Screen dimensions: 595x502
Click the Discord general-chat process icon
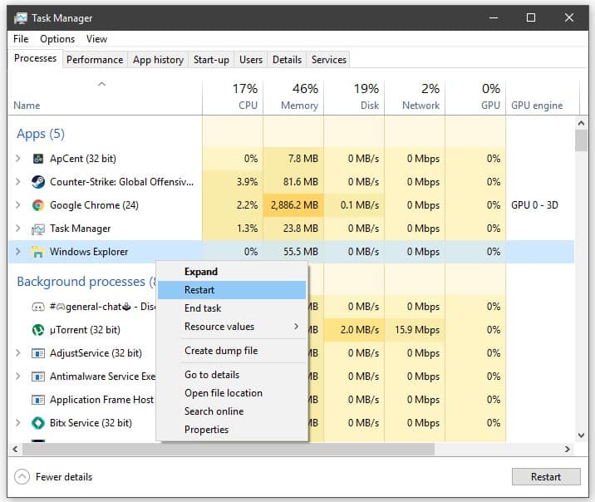point(38,307)
